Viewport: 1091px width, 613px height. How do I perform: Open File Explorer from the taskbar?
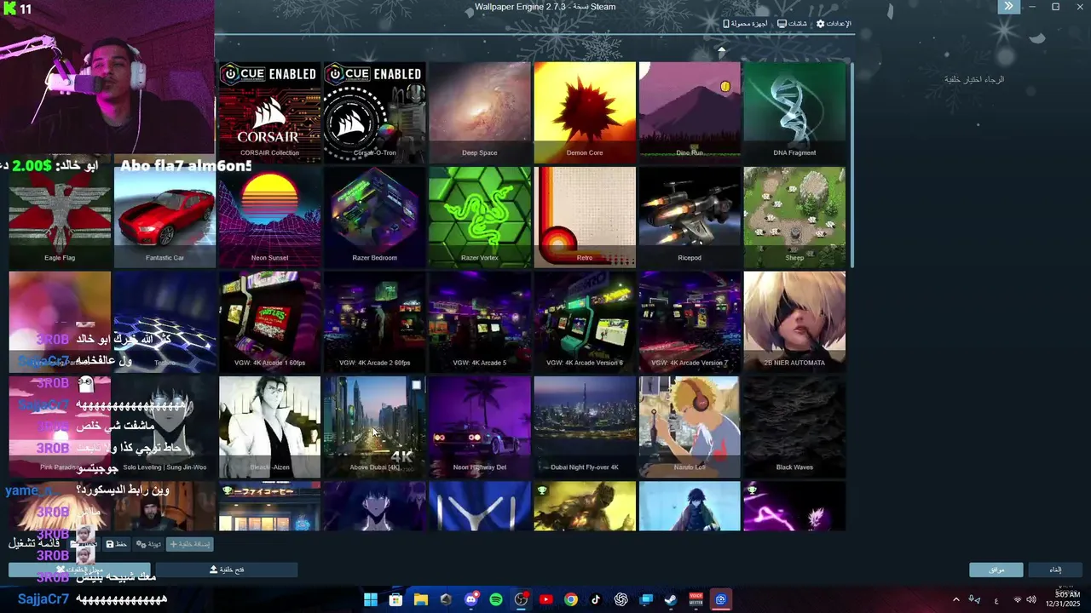[x=420, y=599]
